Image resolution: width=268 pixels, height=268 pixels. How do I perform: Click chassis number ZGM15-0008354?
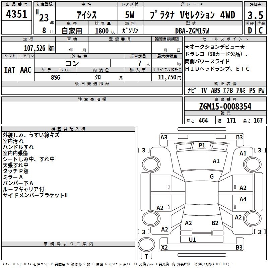(225, 107)
